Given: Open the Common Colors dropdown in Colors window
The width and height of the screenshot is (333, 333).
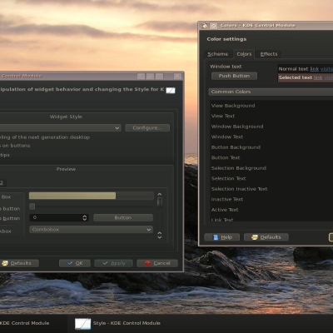Looking at the screenshot, I should (271, 92).
